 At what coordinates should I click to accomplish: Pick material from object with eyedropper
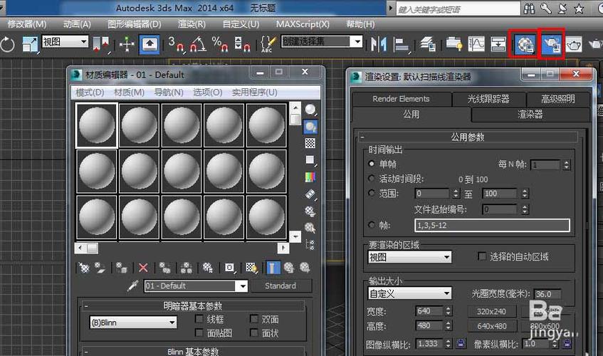coord(132,286)
